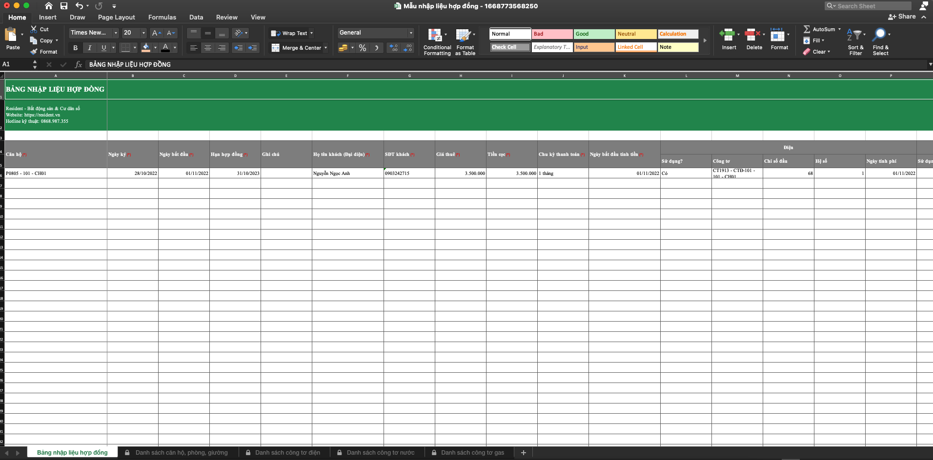The height and width of the screenshot is (460, 933).
Task: Toggle Wrap Text for the cell
Action: click(291, 33)
